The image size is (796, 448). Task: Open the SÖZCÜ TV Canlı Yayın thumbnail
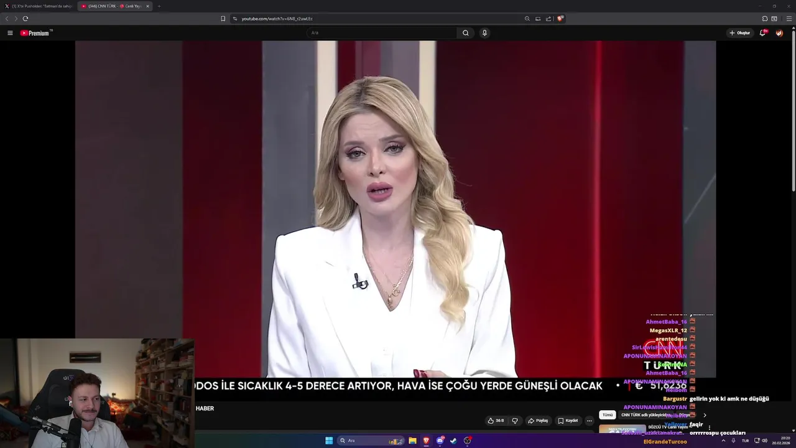[622, 429]
